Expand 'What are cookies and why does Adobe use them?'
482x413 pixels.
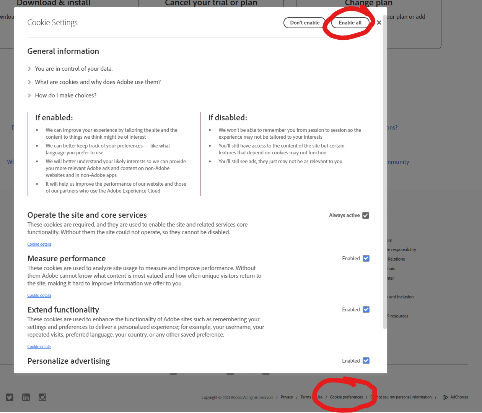tap(98, 82)
